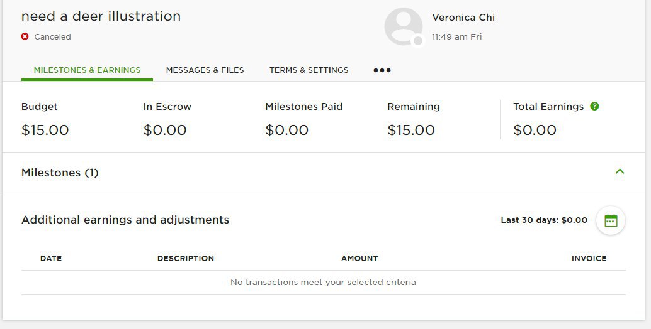The width and height of the screenshot is (651, 329).
Task: Click the Remaining $15.00 amount
Action: (411, 130)
